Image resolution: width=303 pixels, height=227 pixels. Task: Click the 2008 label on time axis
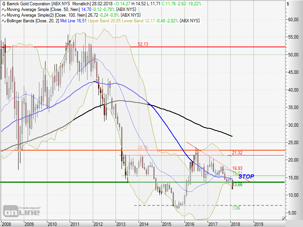coord(6,224)
